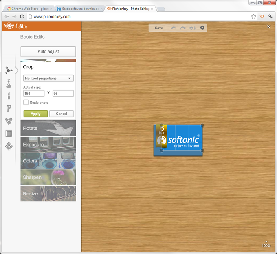
Task: Click the bottom-right crop handle
Action: (x=202, y=150)
